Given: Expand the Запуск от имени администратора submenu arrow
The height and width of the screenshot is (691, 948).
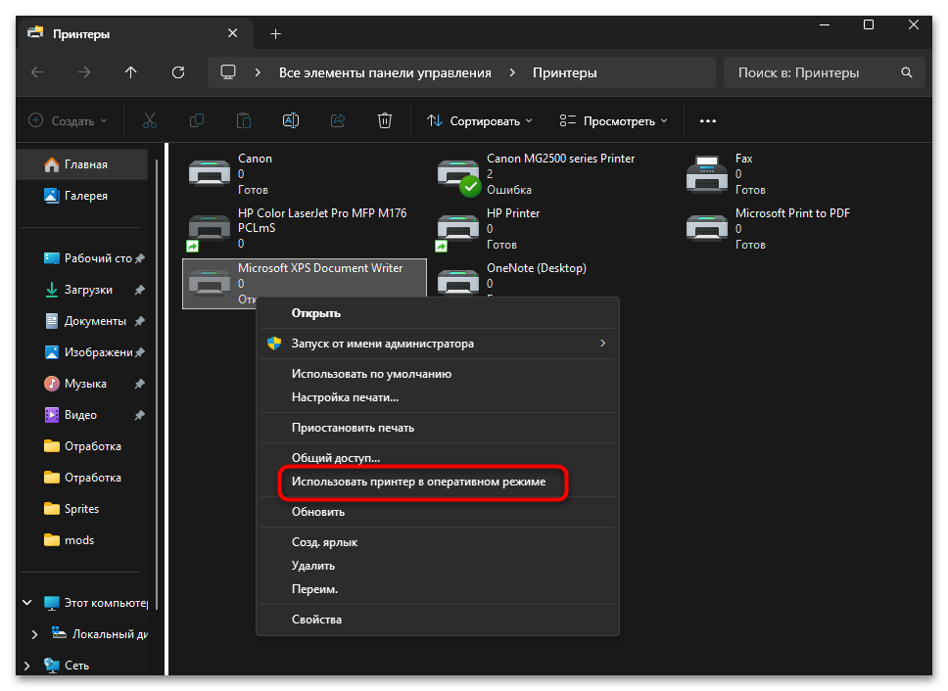Looking at the screenshot, I should click(602, 344).
